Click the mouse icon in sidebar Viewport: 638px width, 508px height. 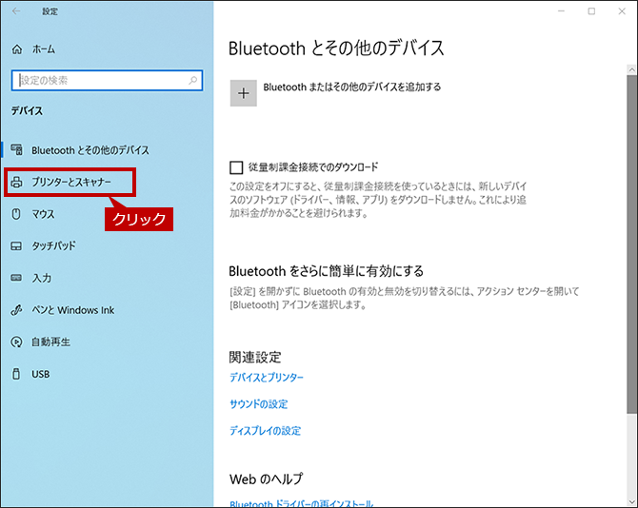pos(16,214)
